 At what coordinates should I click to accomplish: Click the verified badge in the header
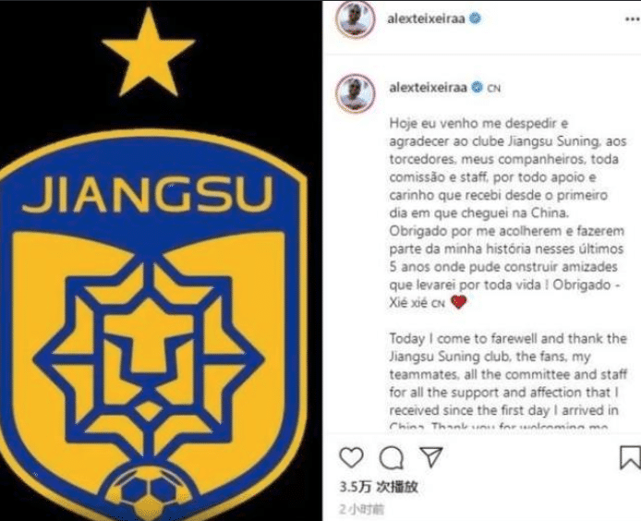475,18
